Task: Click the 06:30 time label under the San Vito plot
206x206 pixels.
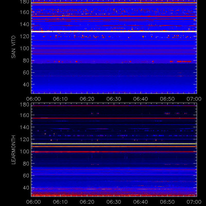Action: click(x=114, y=99)
